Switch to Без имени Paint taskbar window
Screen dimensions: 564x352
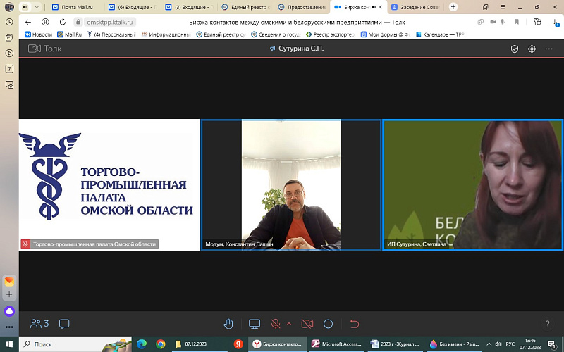coord(455,344)
